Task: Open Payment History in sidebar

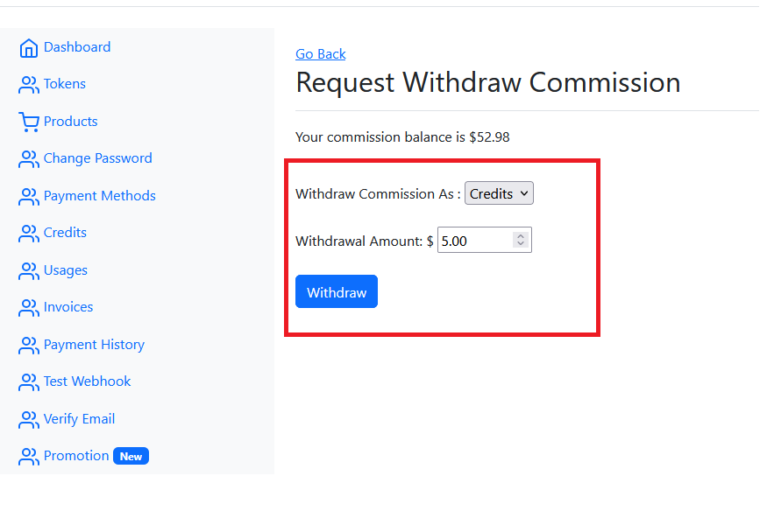Action: point(94,345)
